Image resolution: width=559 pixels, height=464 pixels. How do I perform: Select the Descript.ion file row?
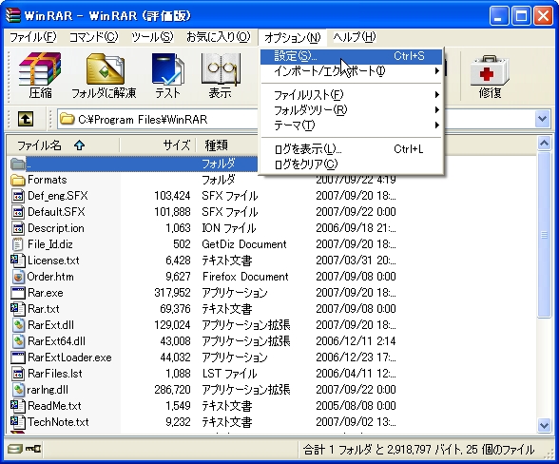pyautogui.click(x=203, y=228)
